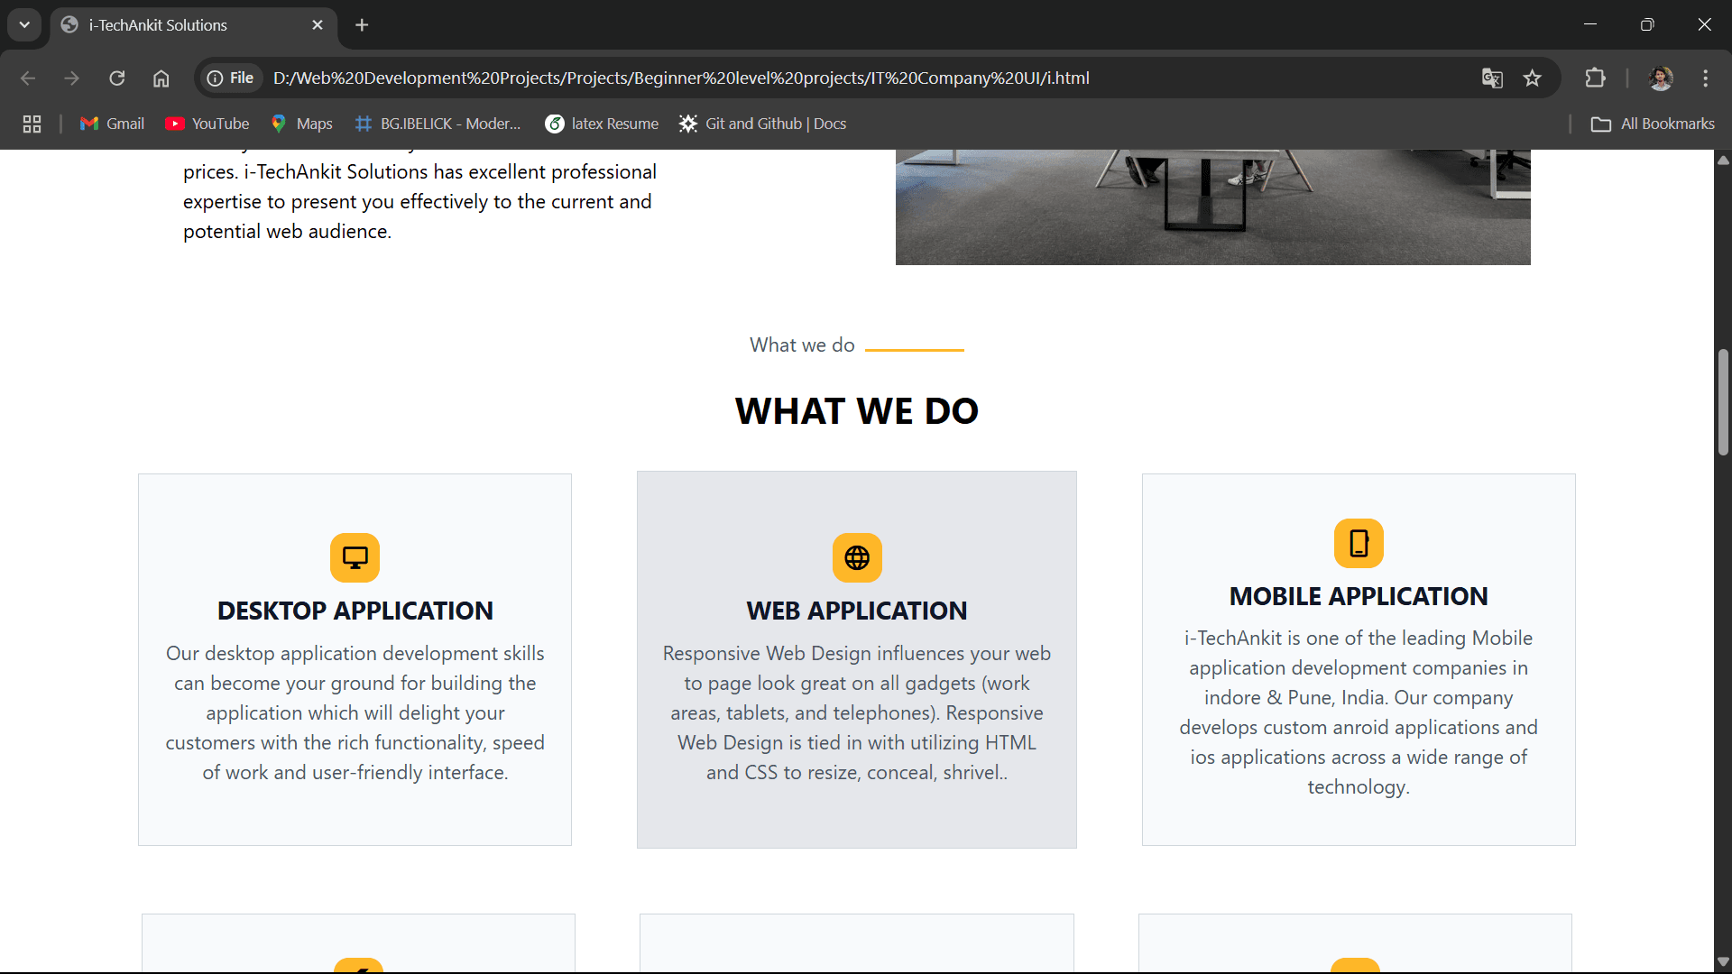The width and height of the screenshot is (1732, 974).
Task: Open a new browser tab
Action: point(362,25)
